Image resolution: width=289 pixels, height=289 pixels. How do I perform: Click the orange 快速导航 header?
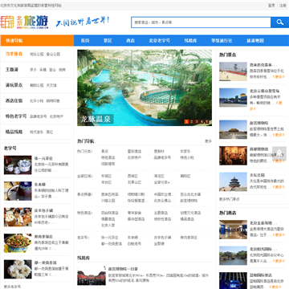click(x=37, y=41)
